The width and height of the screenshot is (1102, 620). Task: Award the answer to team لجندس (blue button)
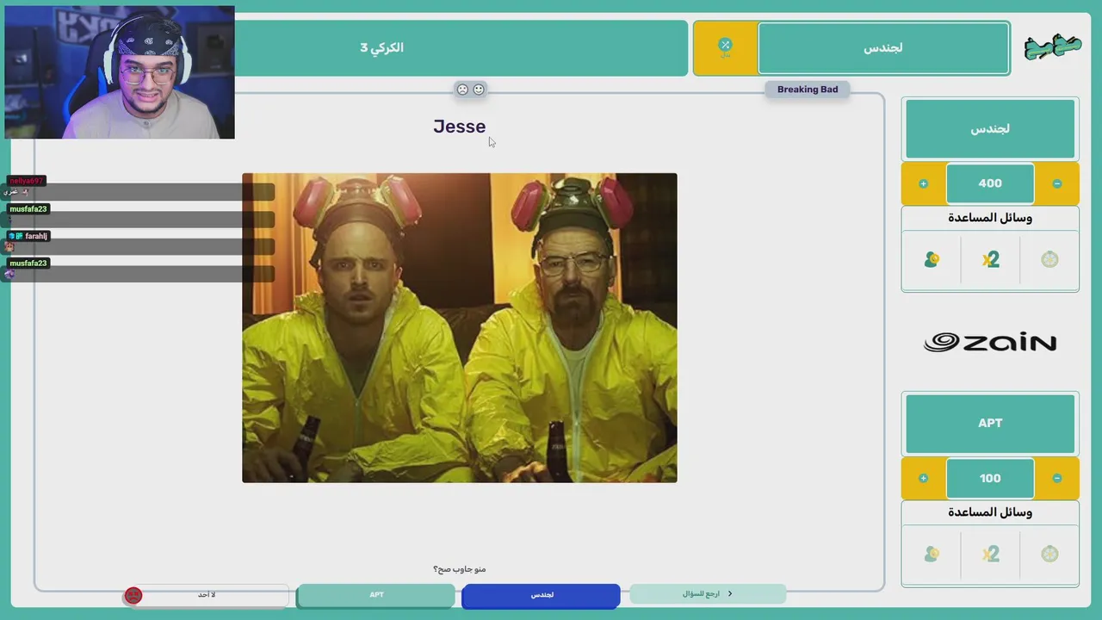541,595
